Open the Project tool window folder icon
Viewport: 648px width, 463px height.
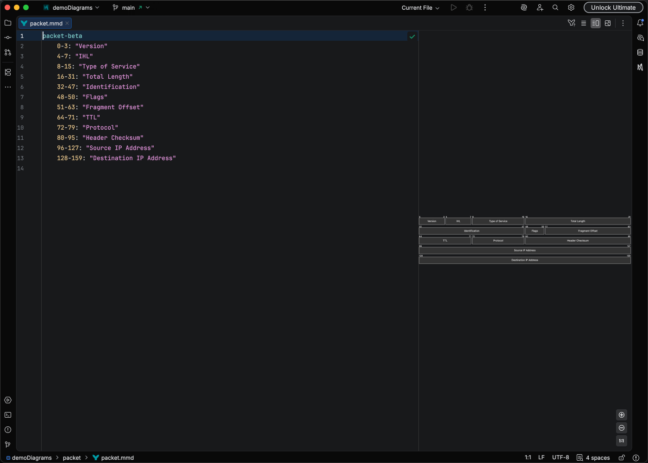click(8, 23)
